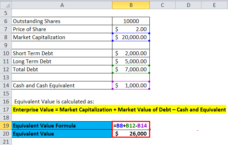
Task: Select row 17 header
Action: [x=6, y=109]
